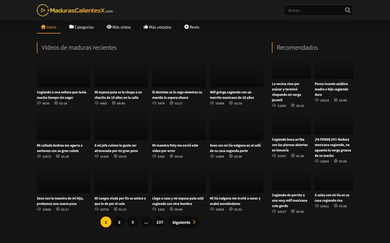The width and height of the screenshot is (390, 243).
Task: Click the eye icon beside 8634 views
Action: (x=39, y=103)
